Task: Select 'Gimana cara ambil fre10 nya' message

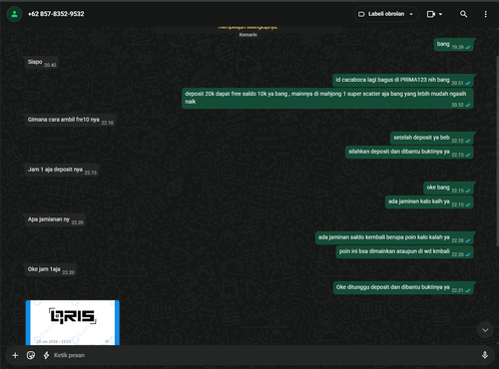Action: click(x=70, y=120)
